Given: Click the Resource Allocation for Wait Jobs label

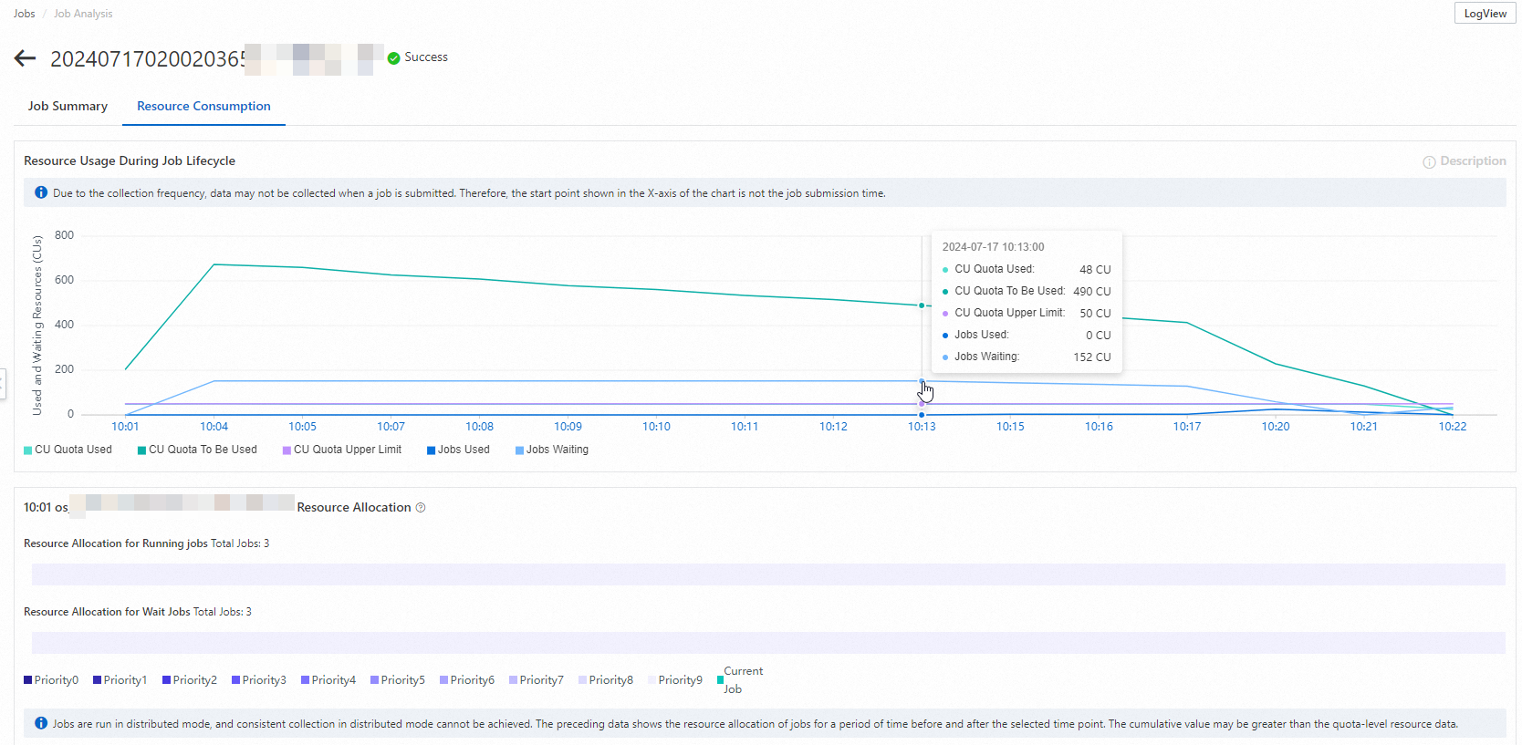Looking at the screenshot, I should pos(107,612).
